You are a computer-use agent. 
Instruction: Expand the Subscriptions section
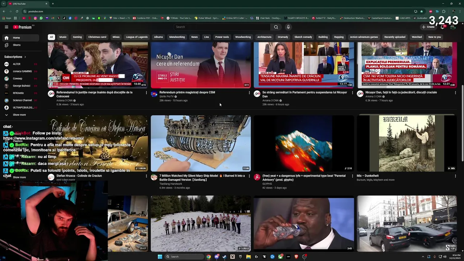coord(15,57)
